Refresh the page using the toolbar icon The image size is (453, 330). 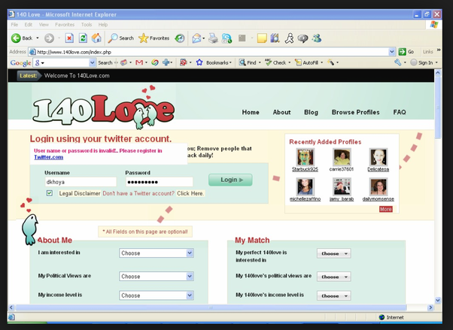pos(84,38)
